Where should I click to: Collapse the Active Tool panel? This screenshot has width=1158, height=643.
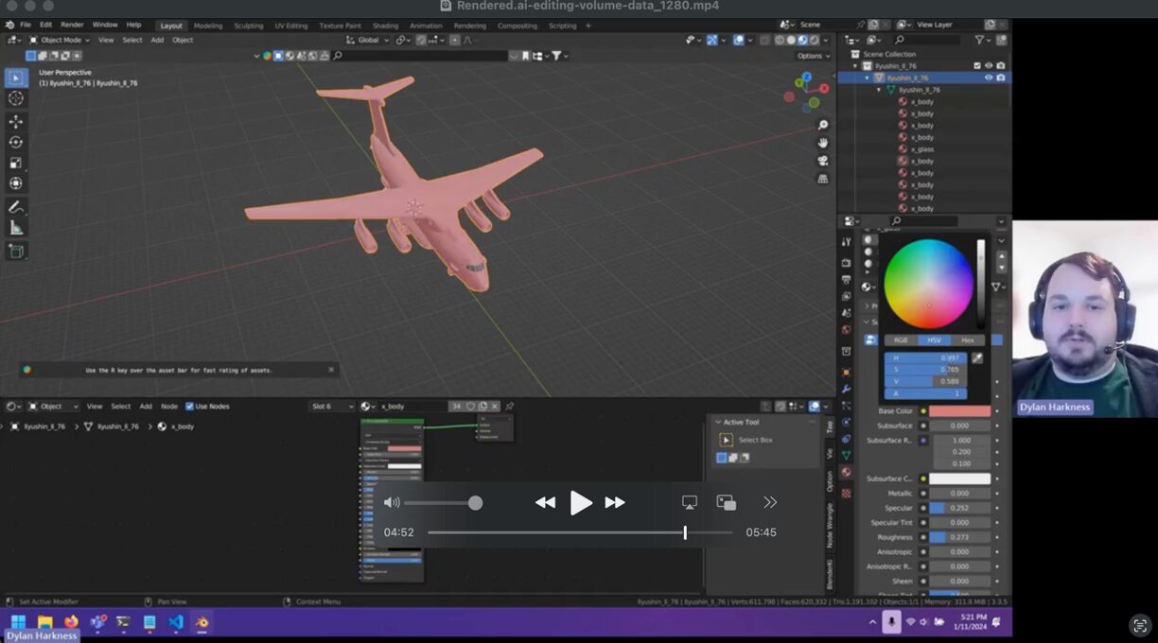pyautogui.click(x=717, y=422)
